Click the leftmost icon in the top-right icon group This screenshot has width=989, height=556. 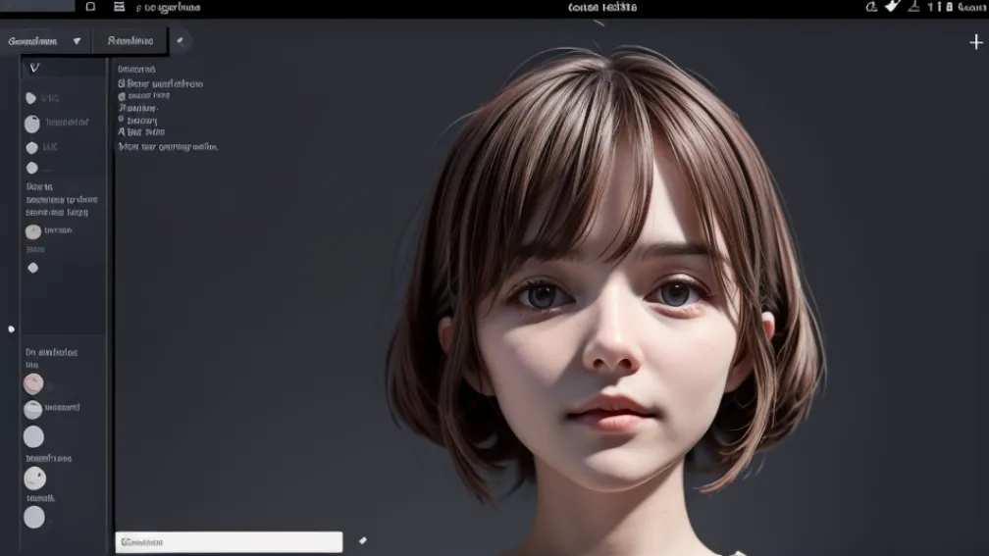(x=871, y=7)
